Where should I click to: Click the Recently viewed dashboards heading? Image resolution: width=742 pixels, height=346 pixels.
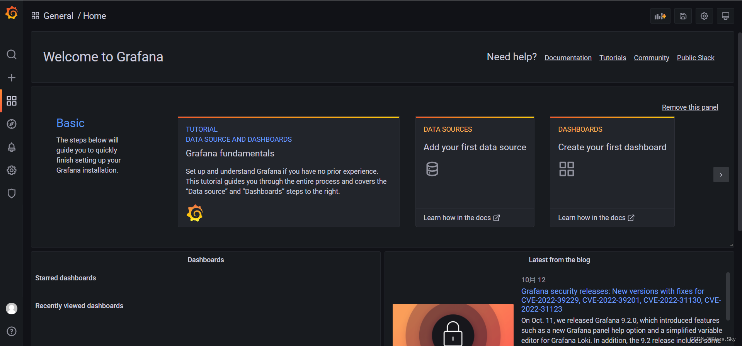pos(79,306)
